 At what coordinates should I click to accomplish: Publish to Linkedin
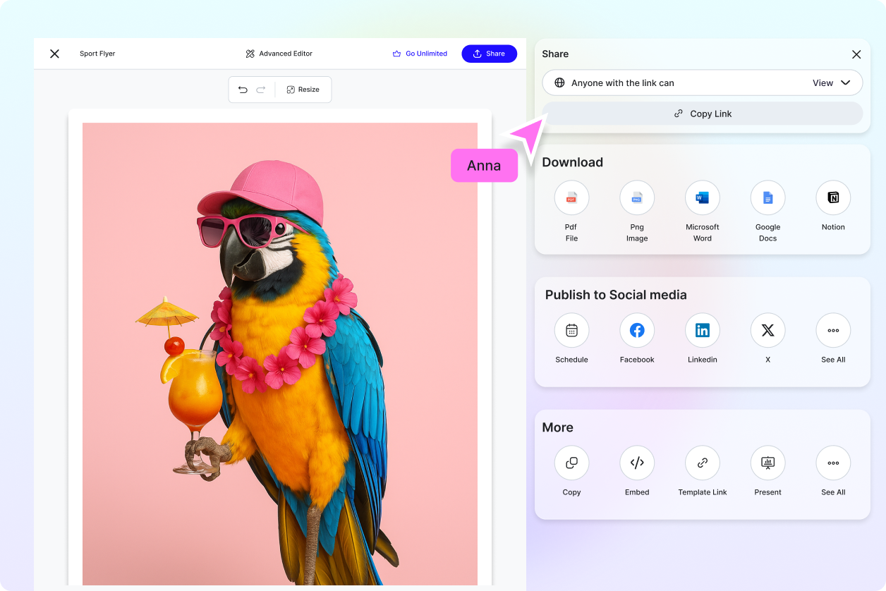[x=703, y=330]
